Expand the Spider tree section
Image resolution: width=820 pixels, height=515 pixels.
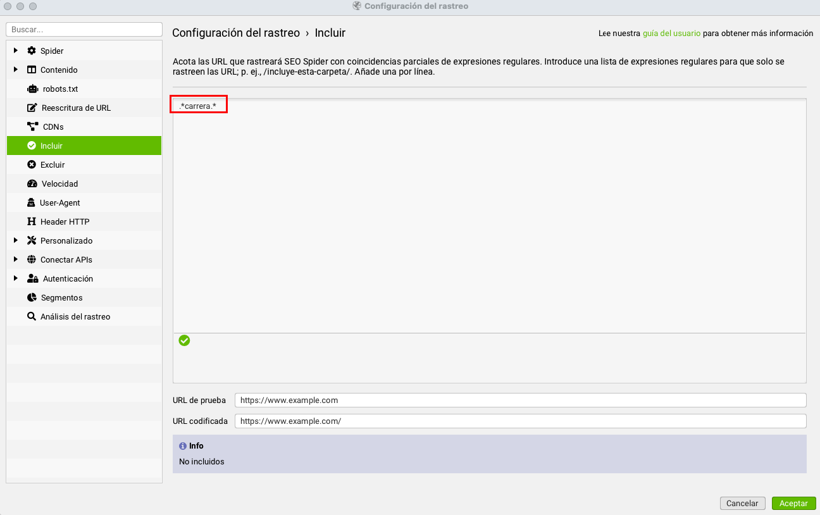(16, 51)
